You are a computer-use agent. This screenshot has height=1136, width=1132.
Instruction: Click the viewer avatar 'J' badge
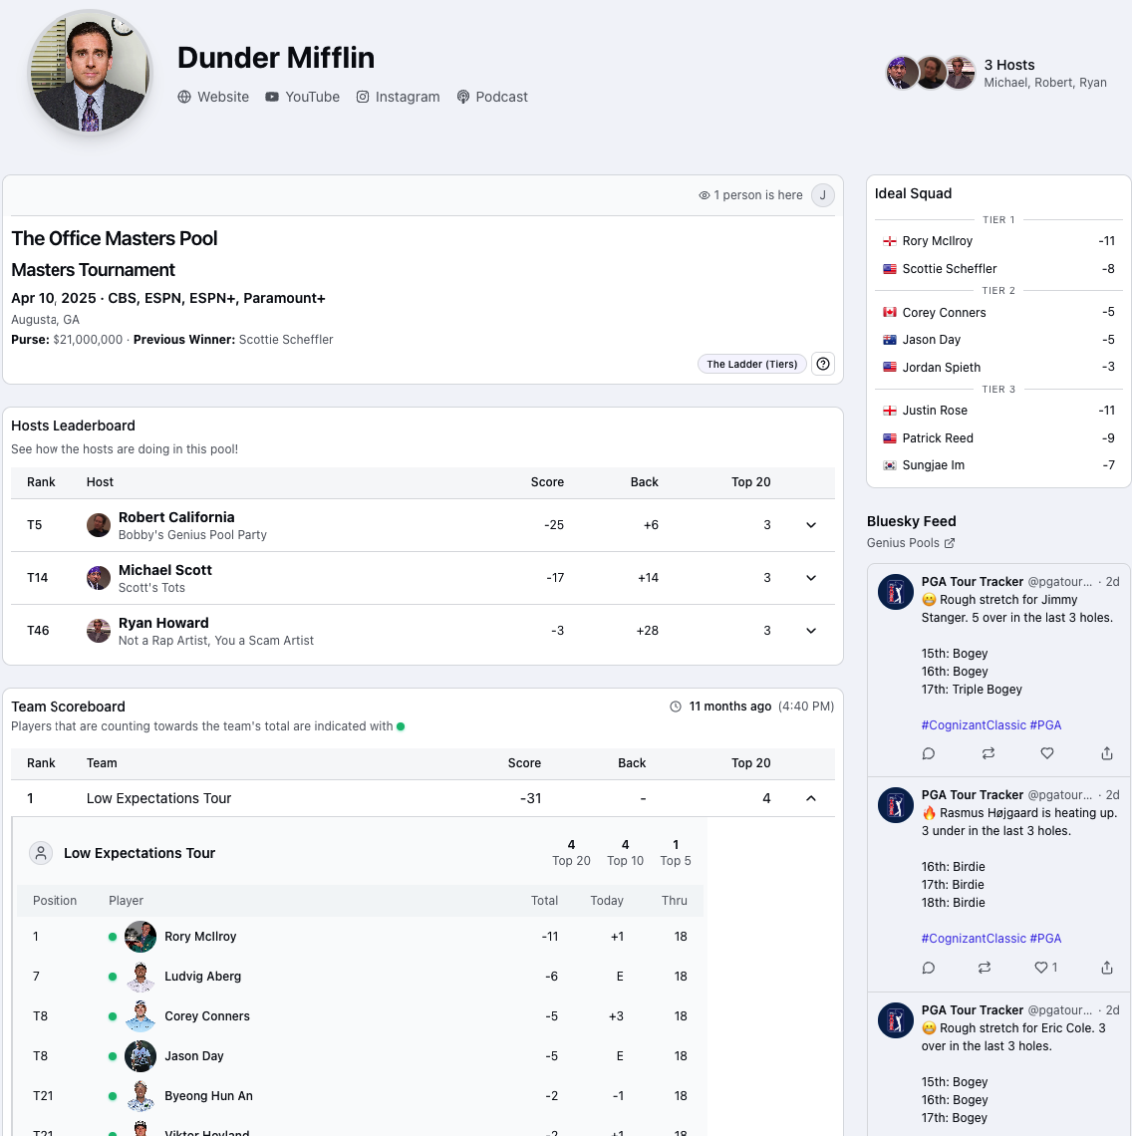point(822,195)
